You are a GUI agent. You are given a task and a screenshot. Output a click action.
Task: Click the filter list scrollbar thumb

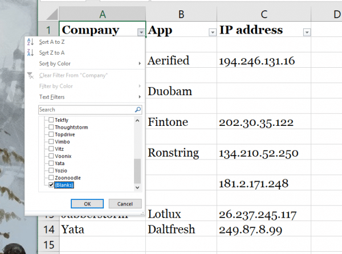[137, 170]
